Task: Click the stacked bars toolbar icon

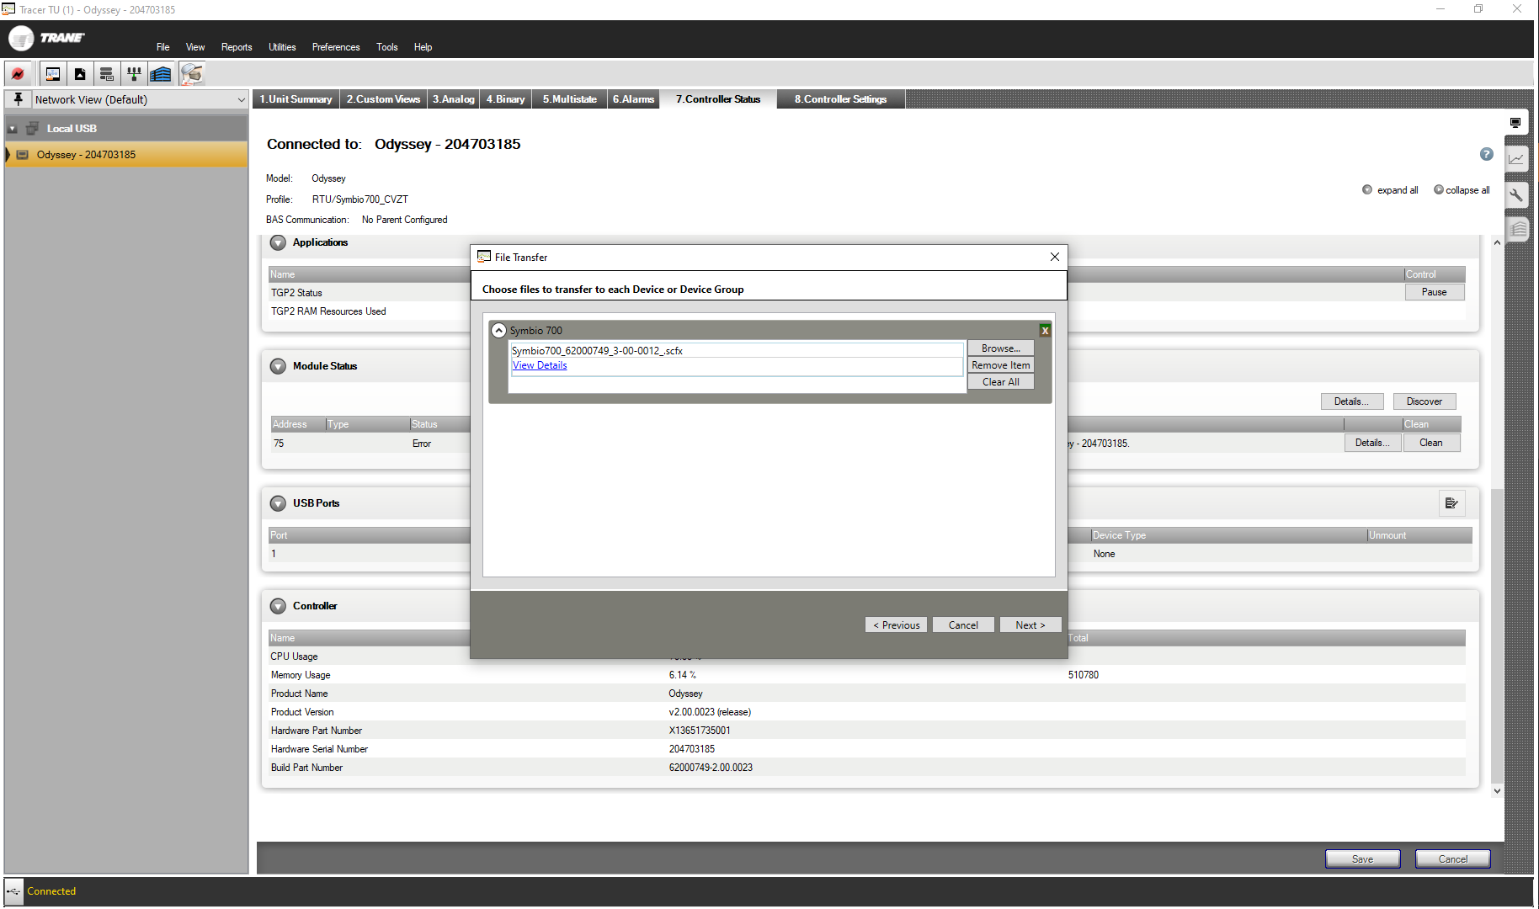Action: 106,74
